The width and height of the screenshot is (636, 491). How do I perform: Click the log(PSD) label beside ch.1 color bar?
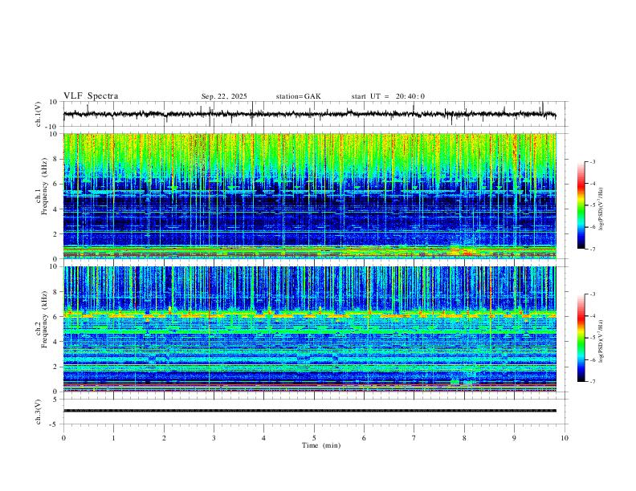[601, 209]
